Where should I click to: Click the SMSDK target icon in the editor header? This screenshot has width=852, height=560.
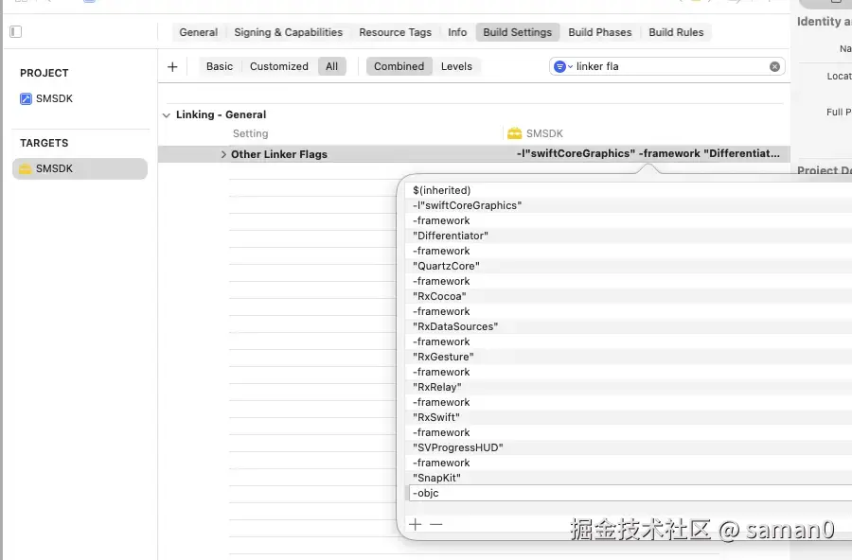516,133
